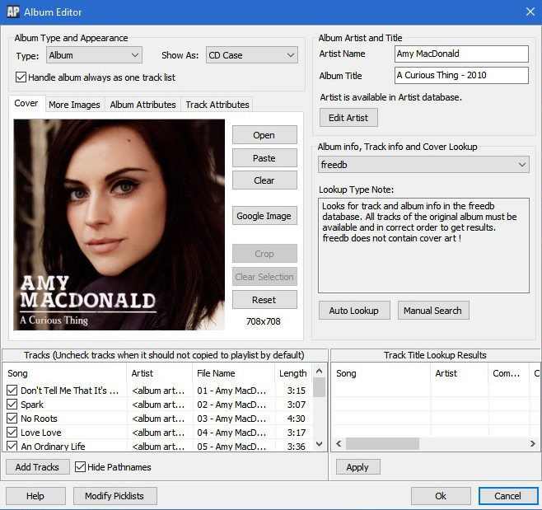542x510 pixels.
Task: Click the Amy MacDonald album cover image
Action: (119, 225)
